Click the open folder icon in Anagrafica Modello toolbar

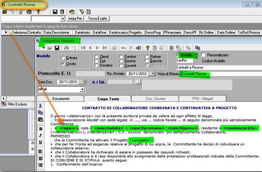50,48
